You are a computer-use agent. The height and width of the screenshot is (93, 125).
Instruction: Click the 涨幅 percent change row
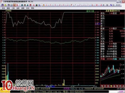106,46
